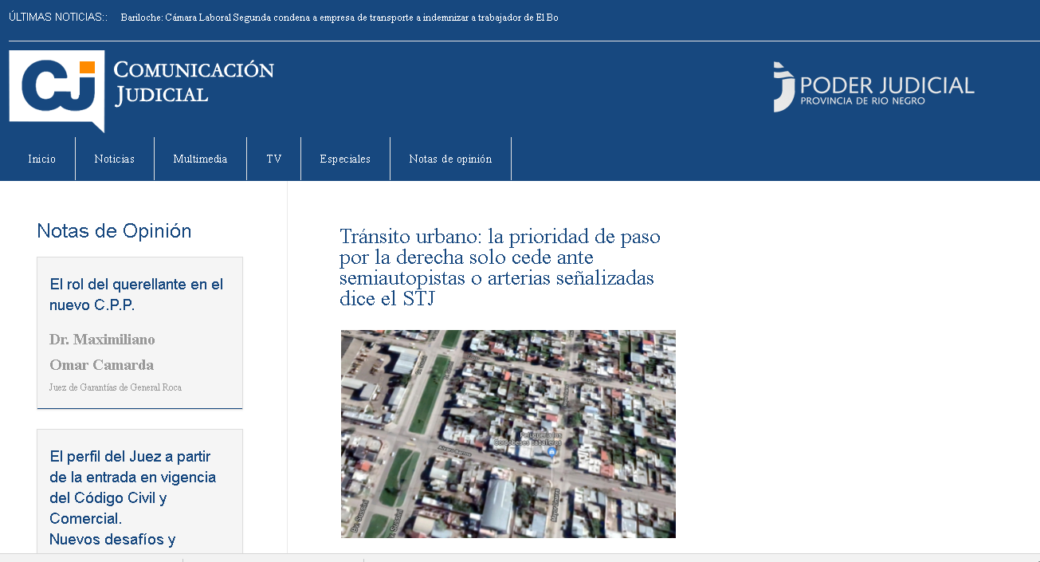1040x562 pixels.
Task: Open the Noticias section
Action: 114,158
